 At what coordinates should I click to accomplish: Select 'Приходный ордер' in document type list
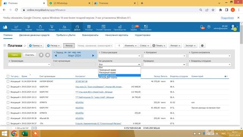(x=120, y=70)
